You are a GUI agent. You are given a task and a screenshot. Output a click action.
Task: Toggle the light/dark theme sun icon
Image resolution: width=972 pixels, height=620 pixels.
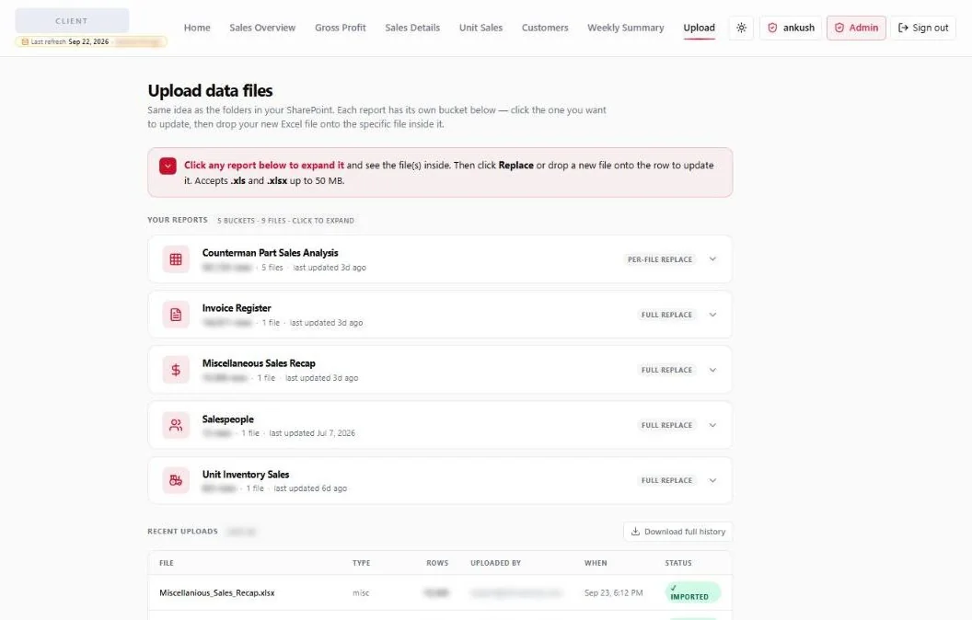(741, 28)
